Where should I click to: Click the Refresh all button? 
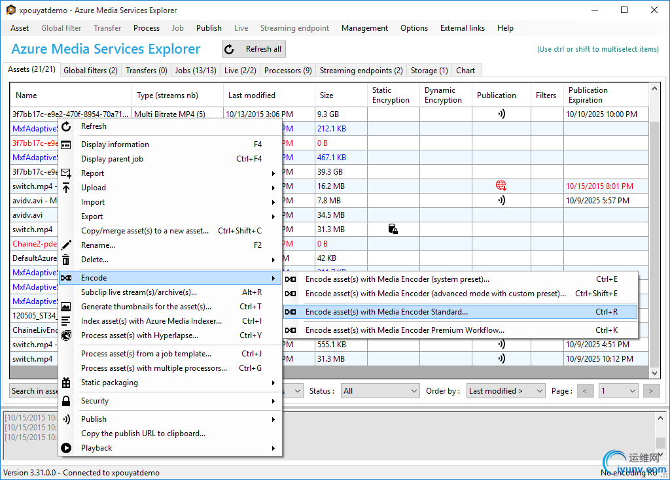click(x=254, y=49)
